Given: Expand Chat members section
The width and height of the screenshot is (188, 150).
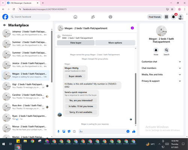Looking at the screenshot, I should pos(161,68).
